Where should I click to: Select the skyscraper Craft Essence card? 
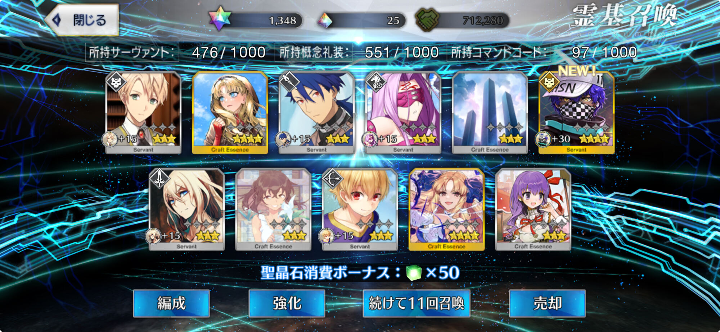490,112
